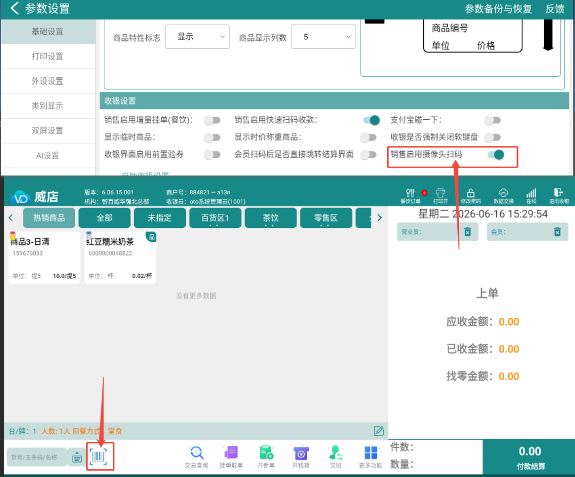Clear 营业员 field with trash icon
The image size is (575, 477).
tap(467, 232)
